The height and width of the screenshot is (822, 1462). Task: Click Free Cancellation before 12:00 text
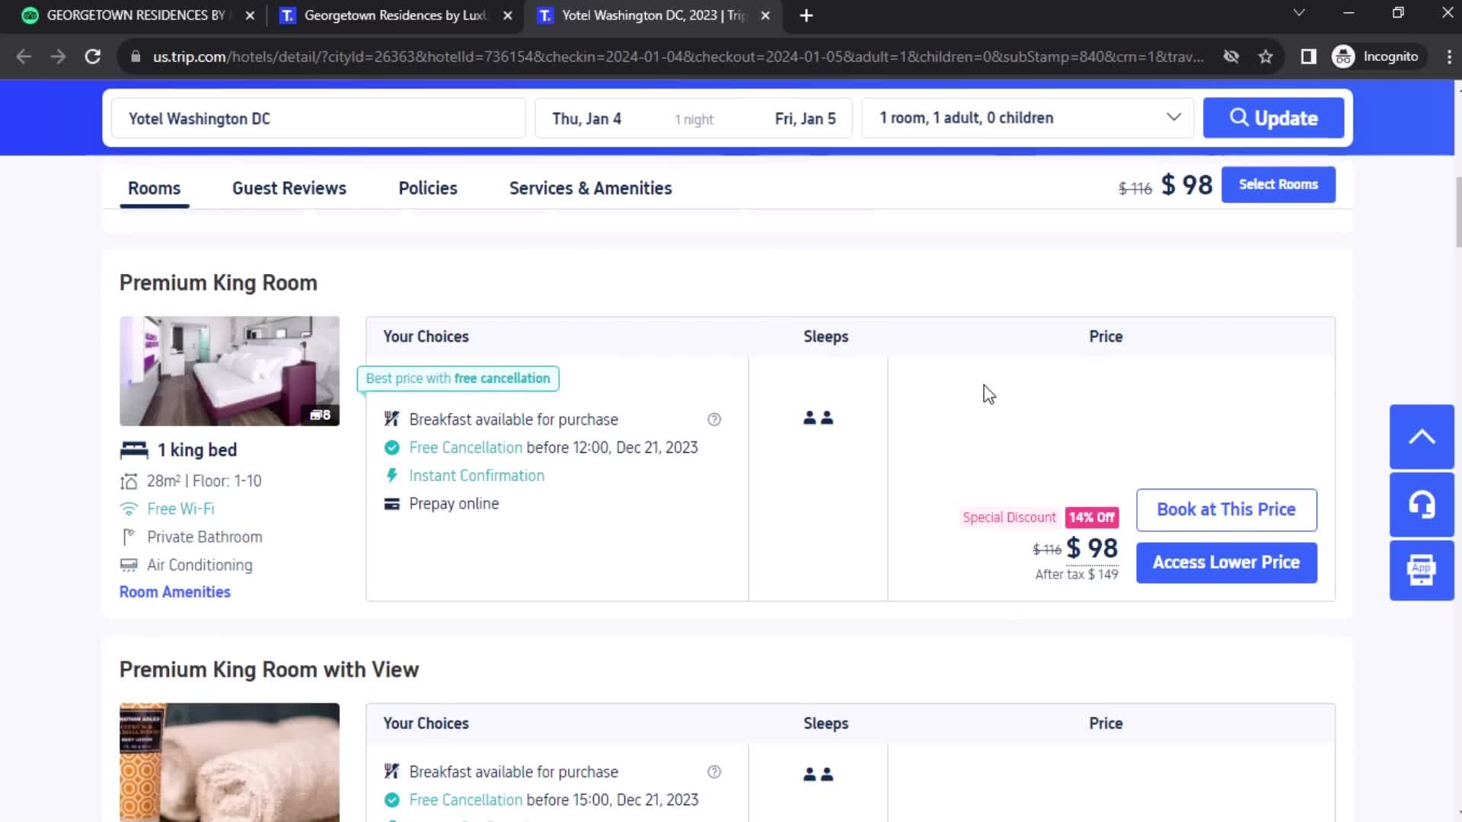(x=553, y=448)
